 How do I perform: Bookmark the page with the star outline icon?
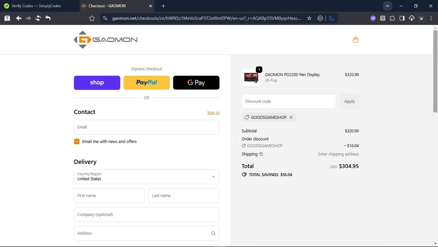click(x=92, y=18)
